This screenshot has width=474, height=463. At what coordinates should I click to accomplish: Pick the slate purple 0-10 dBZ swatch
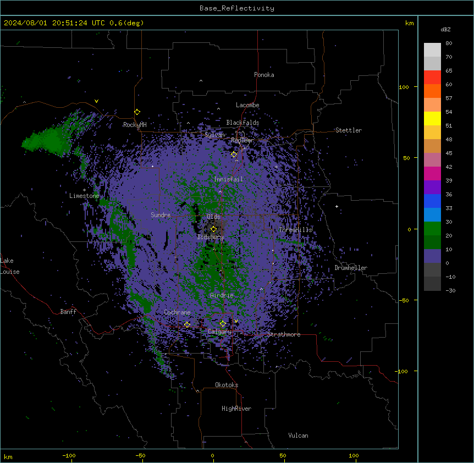pos(432,256)
